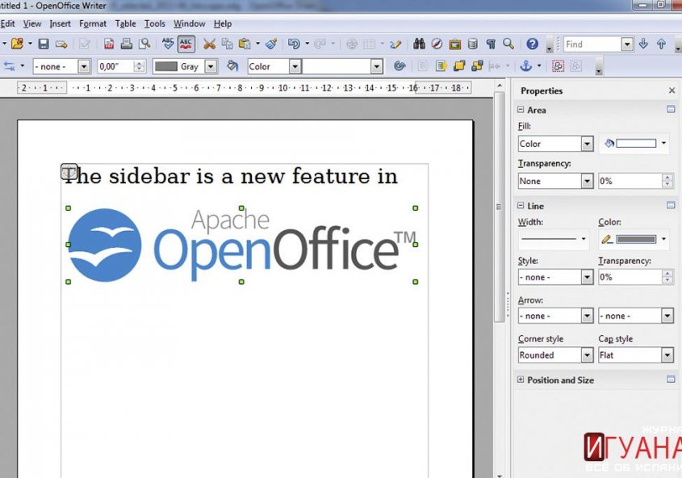
Task: Click Find Previous up arrow
Action: point(661,44)
